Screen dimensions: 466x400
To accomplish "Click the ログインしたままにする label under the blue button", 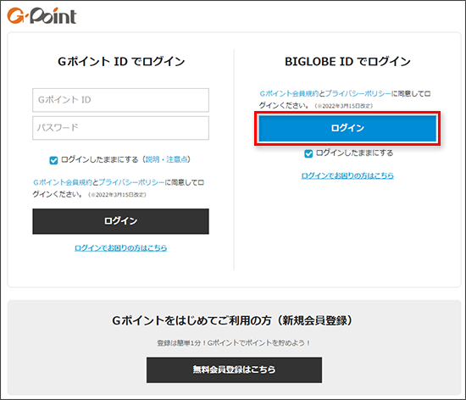I will 354,153.
